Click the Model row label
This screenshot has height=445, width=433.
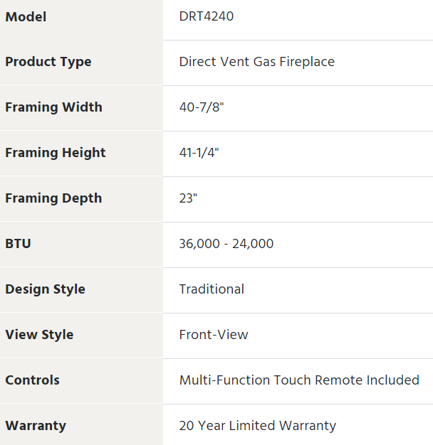(26, 16)
